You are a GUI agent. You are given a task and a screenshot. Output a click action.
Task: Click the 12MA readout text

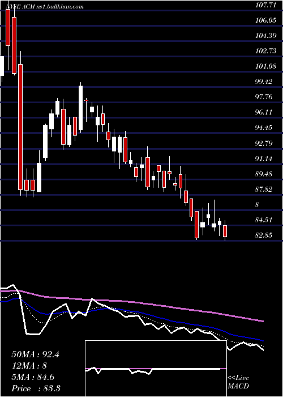[x=29, y=366]
